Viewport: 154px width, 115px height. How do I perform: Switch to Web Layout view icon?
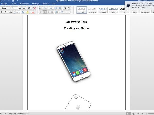133,114
